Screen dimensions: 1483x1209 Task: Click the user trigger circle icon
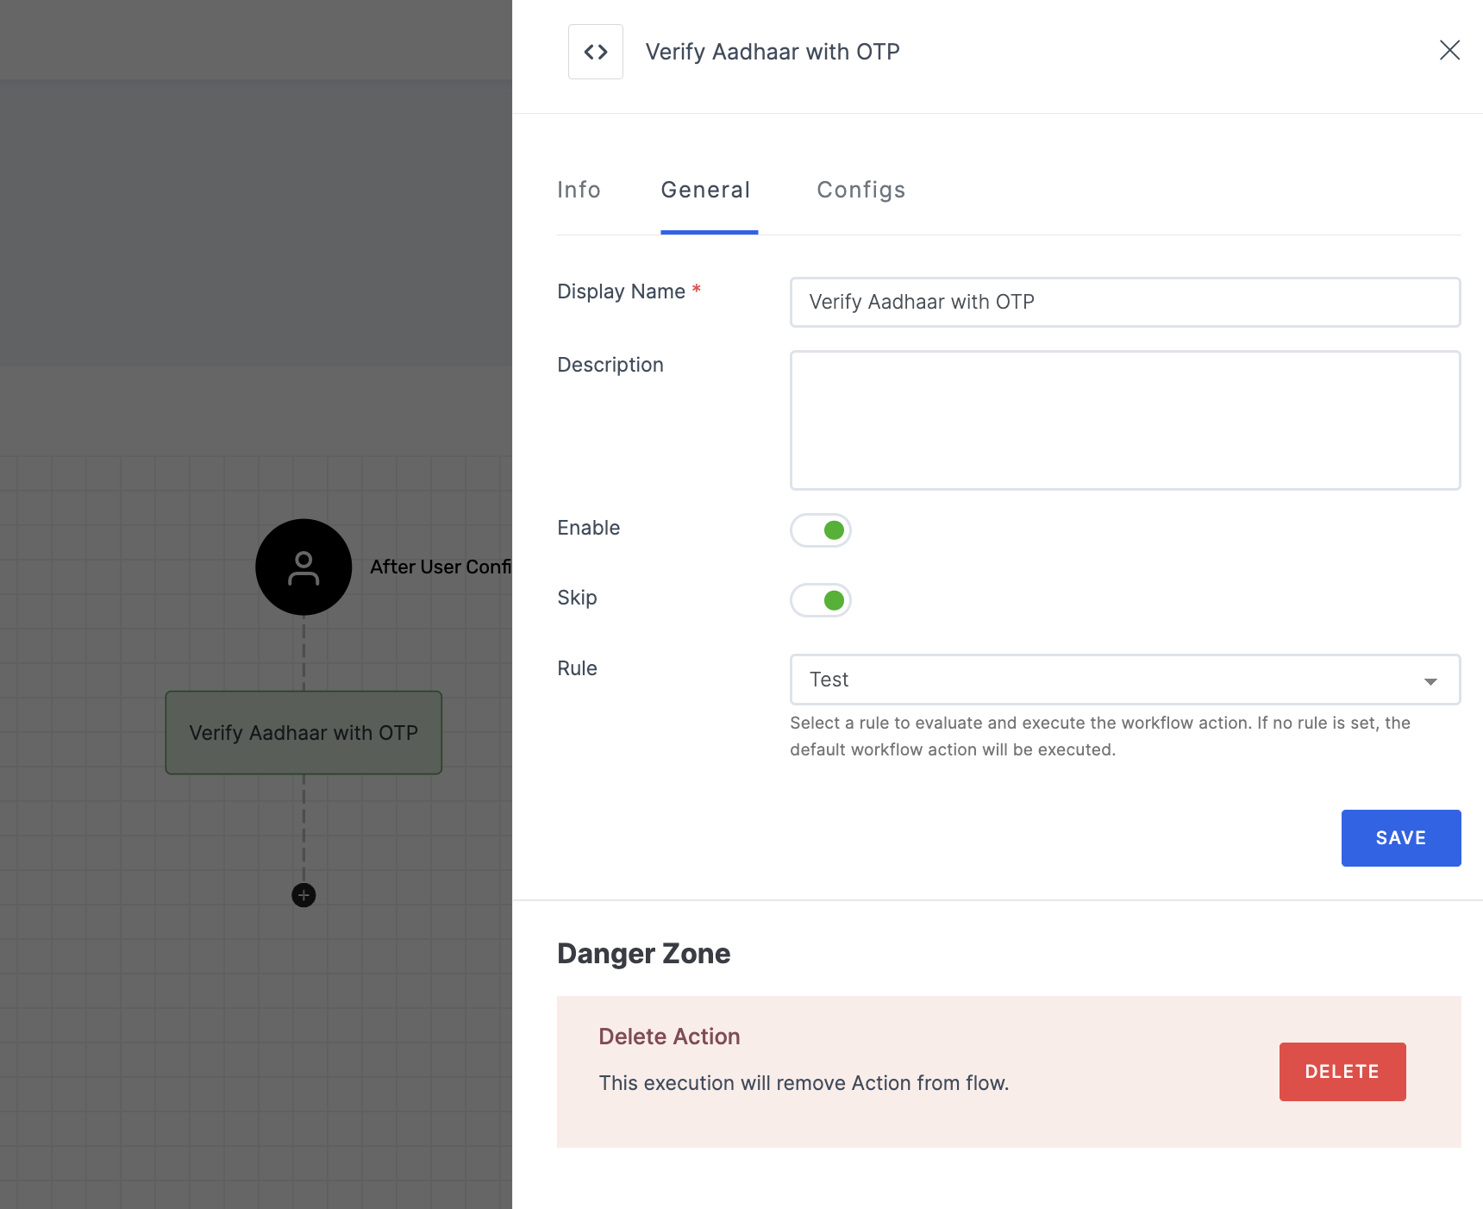303,567
